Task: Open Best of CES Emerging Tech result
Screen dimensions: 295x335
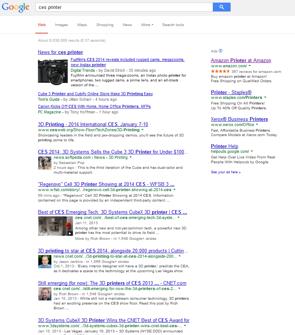Action: 112,212
